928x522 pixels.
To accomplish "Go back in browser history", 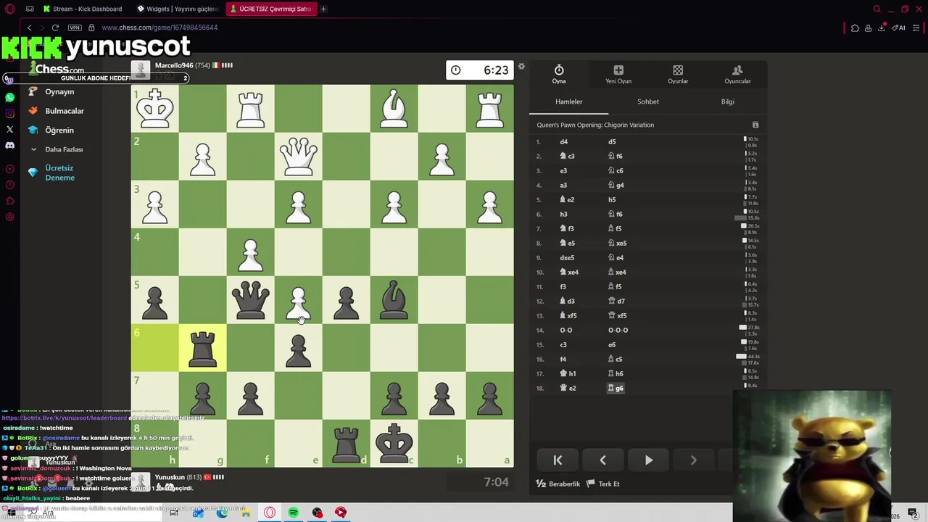I will pyautogui.click(x=29, y=28).
